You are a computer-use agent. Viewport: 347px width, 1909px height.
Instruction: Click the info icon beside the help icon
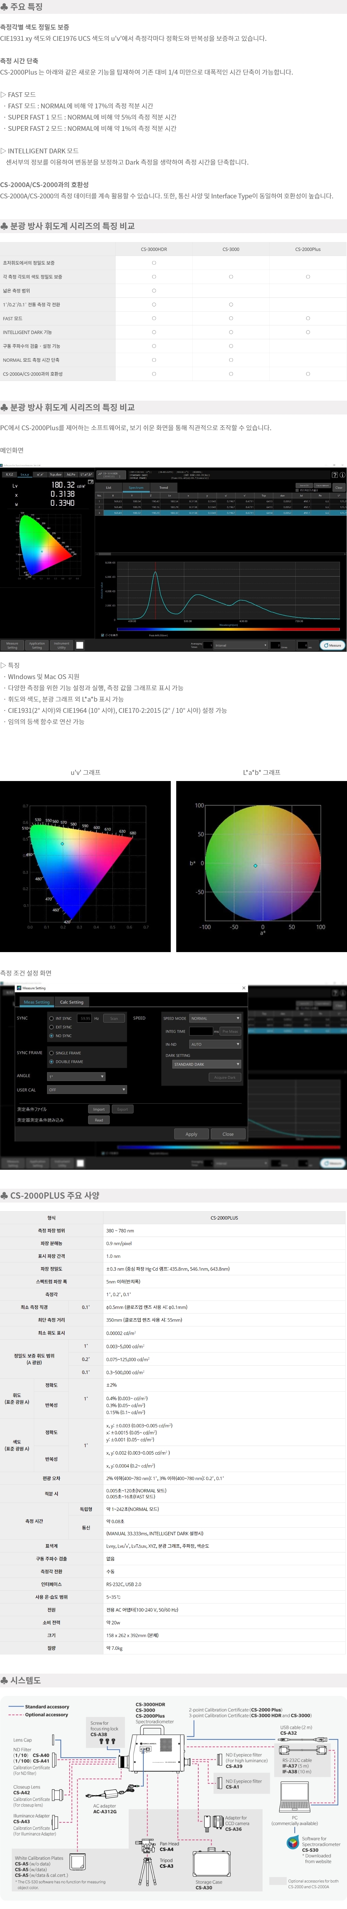tap(343, 474)
